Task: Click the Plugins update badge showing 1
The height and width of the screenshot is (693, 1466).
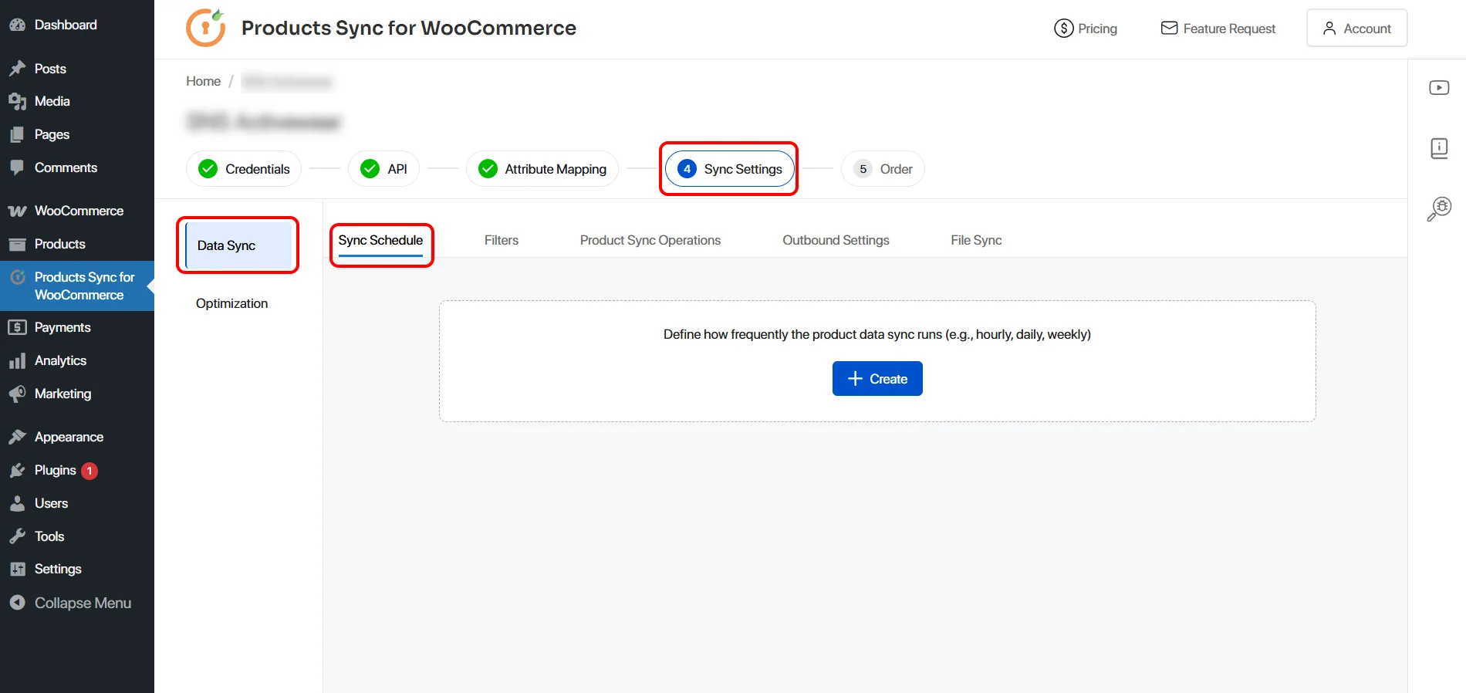Action: (x=90, y=471)
